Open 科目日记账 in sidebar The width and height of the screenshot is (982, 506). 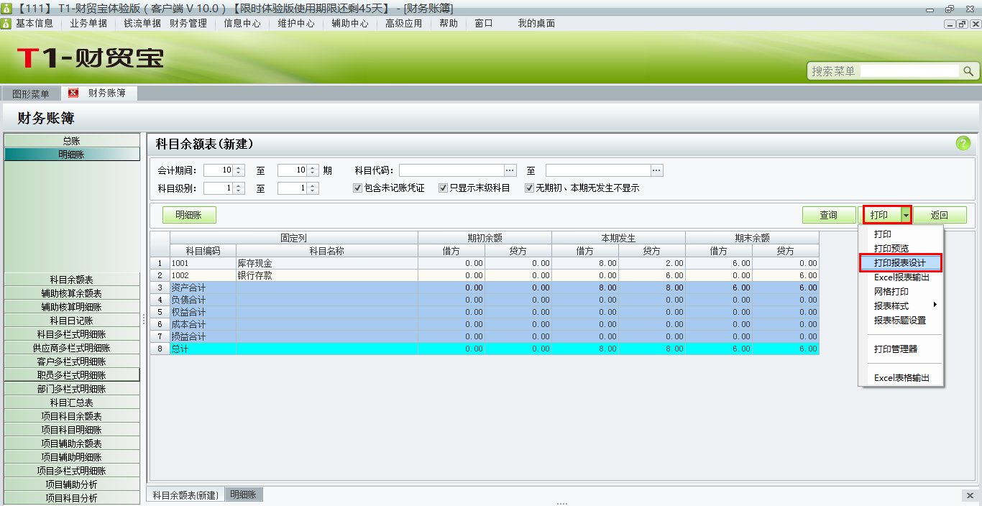pyautogui.click(x=72, y=321)
